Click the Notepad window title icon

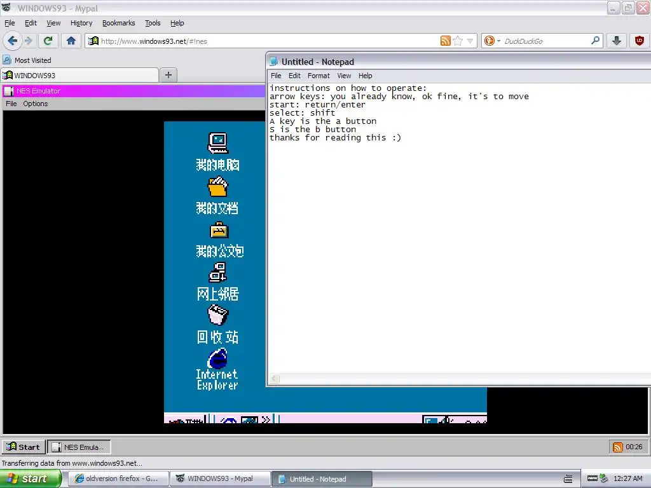(x=273, y=62)
